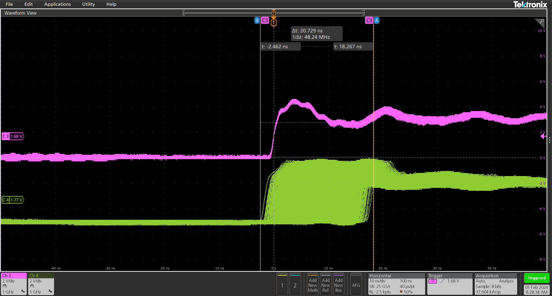Image resolution: width=552 pixels, height=296 pixels.
Task: Click the Tektronix logo
Action: (530, 4)
